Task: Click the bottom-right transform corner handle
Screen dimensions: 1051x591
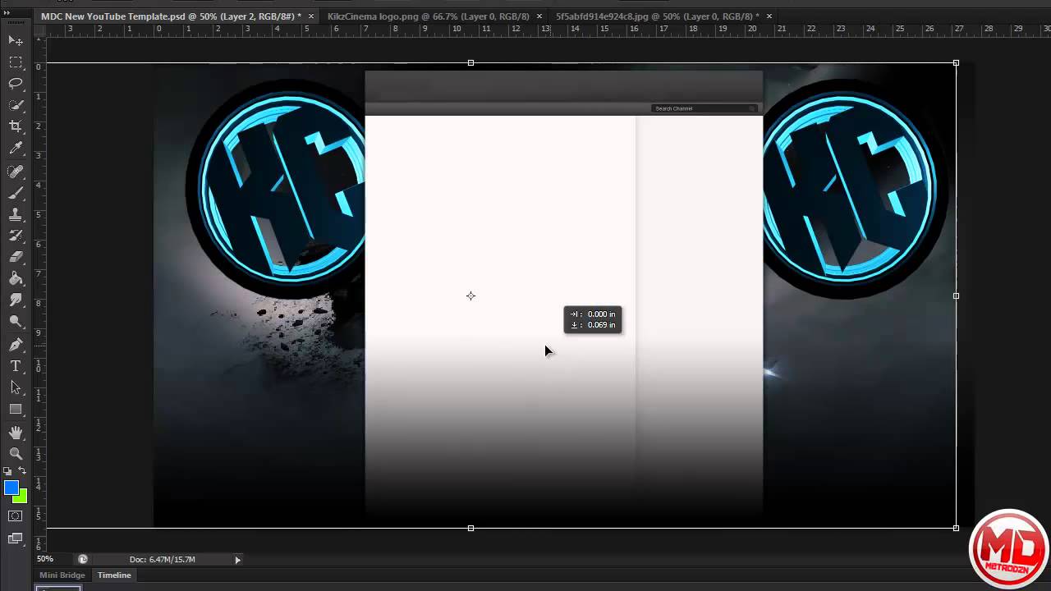Action: pos(956,528)
